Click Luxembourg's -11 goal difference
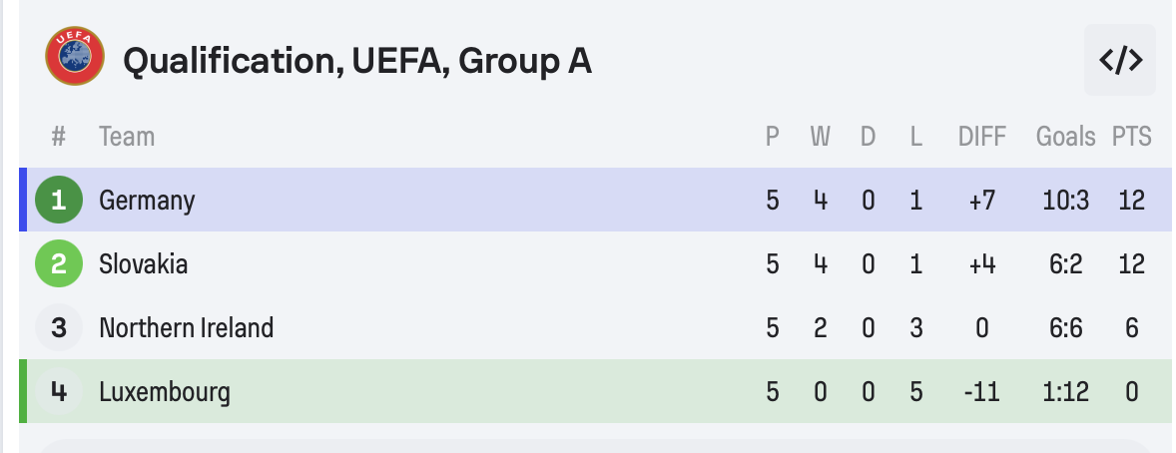Viewport: 1176px width, 453px height. (982, 391)
